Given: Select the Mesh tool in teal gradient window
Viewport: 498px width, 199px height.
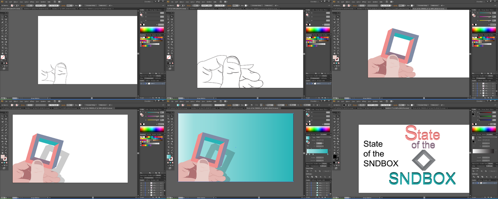Looking at the screenshot, I should tap(168, 141).
